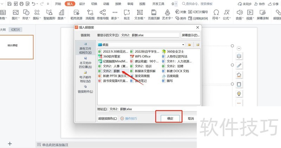This screenshot has height=148, width=281.
Task: Insert a 流程图 flowchart
Action: point(90,15)
